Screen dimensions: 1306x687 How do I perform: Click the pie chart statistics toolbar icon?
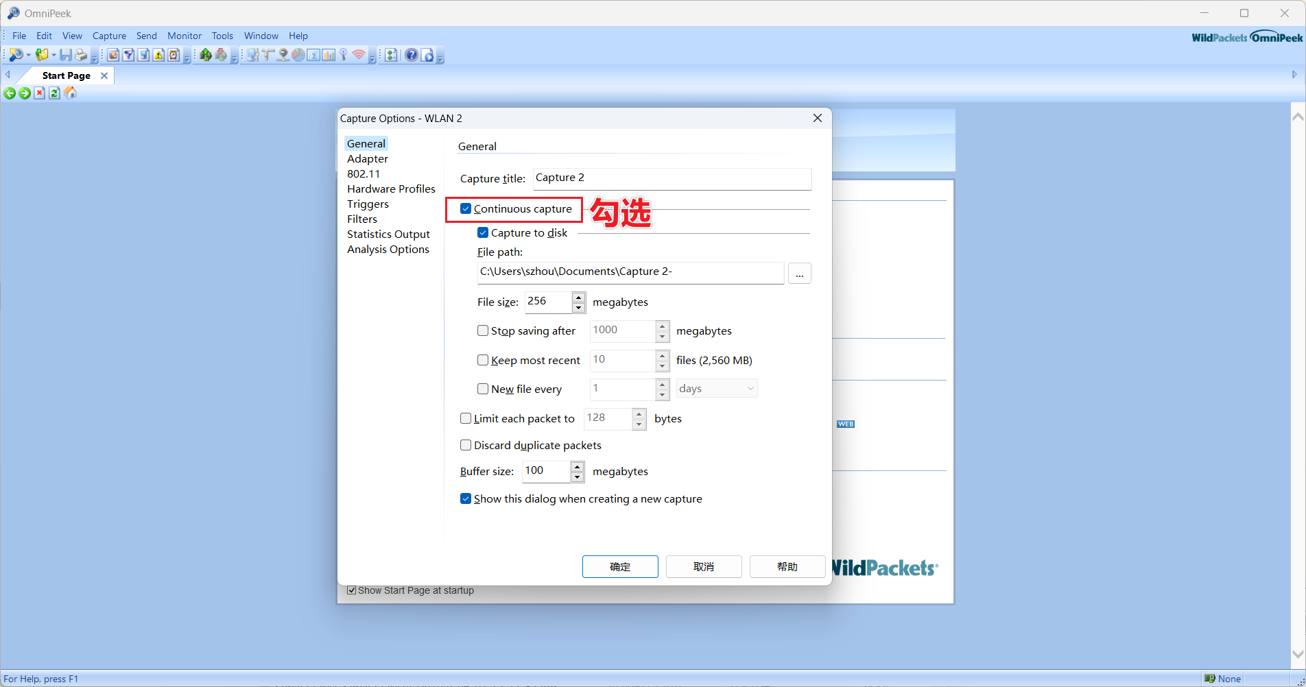298,55
